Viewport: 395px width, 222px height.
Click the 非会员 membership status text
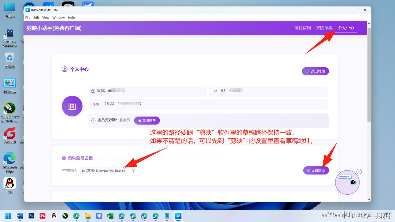125,120
